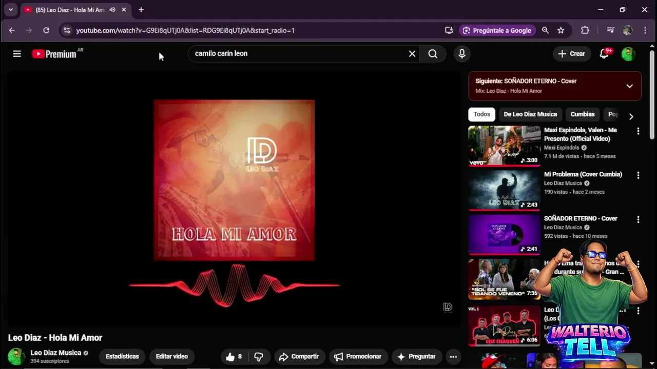657x369 pixels.
Task: Click the Promocionar button
Action: click(x=358, y=357)
